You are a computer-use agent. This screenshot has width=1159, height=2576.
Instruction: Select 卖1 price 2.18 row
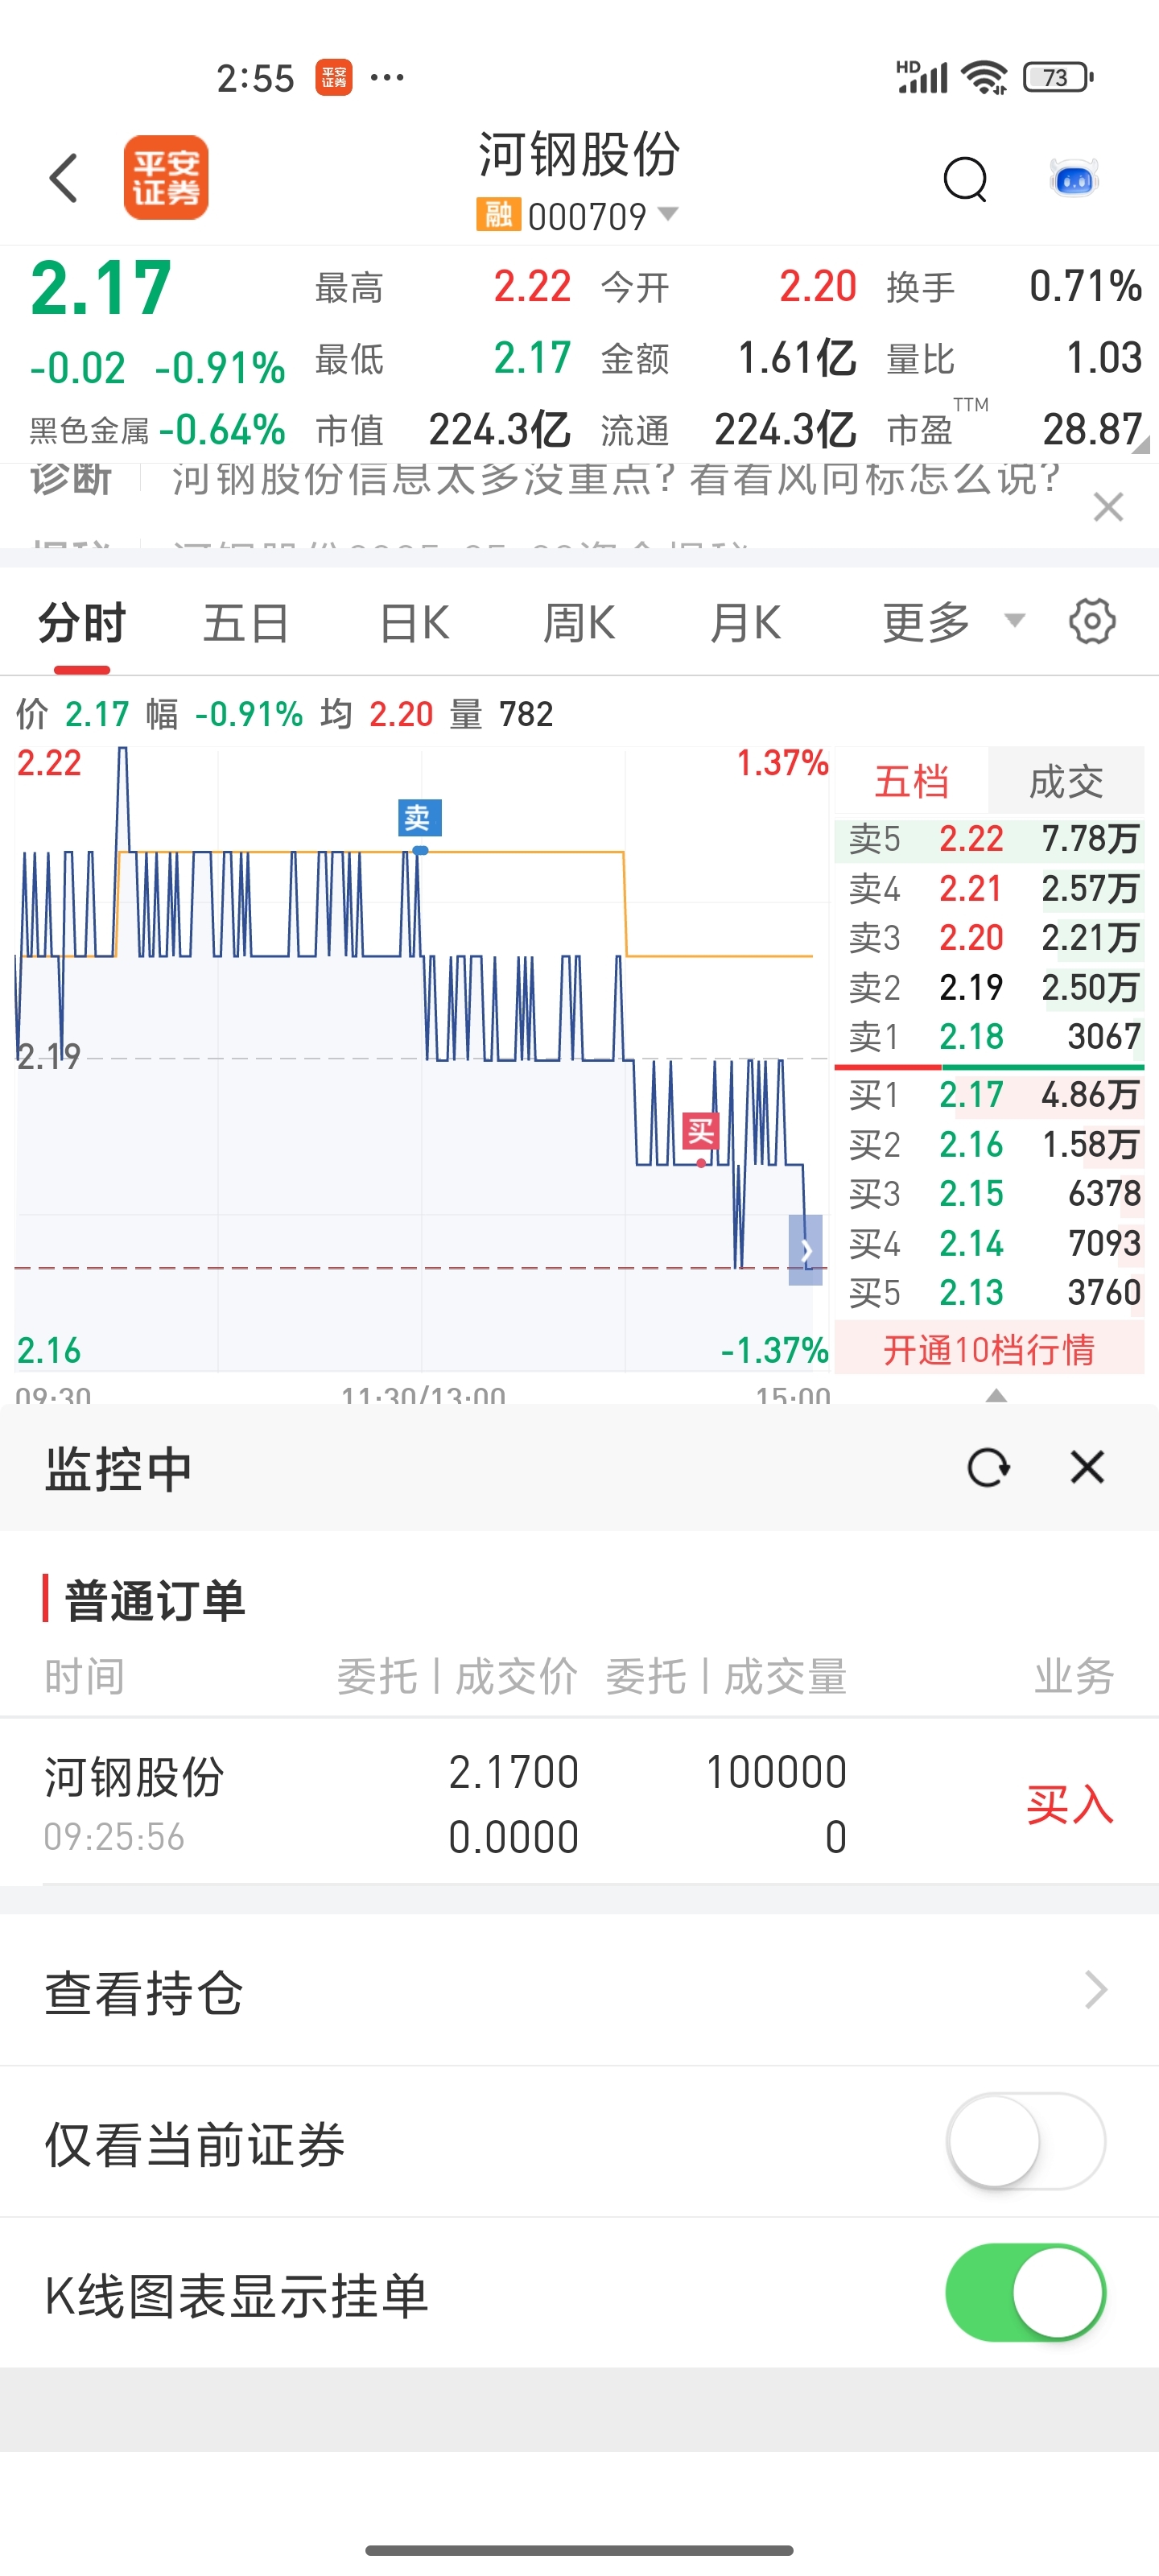tap(989, 1036)
